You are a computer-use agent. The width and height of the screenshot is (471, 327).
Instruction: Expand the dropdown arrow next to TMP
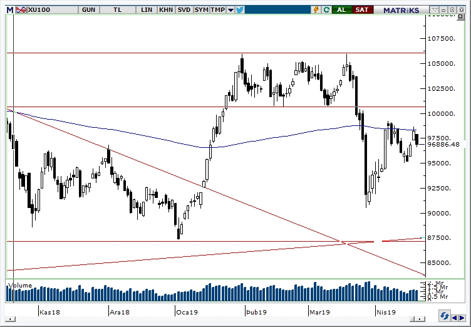coord(230,10)
